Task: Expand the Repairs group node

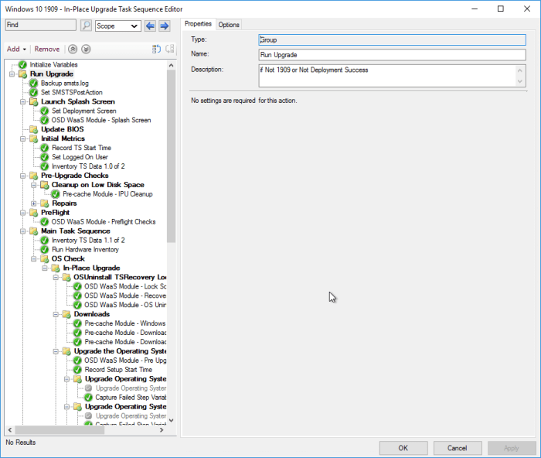Action: pyautogui.click(x=34, y=203)
